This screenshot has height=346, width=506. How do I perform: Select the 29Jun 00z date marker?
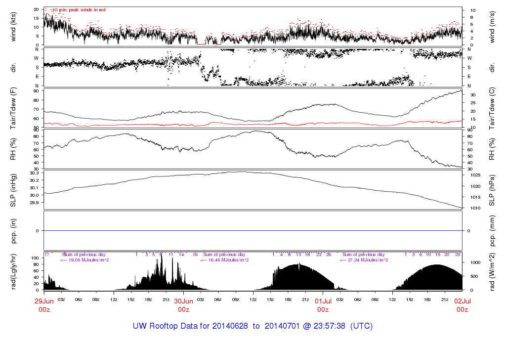[x=44, y=305]
